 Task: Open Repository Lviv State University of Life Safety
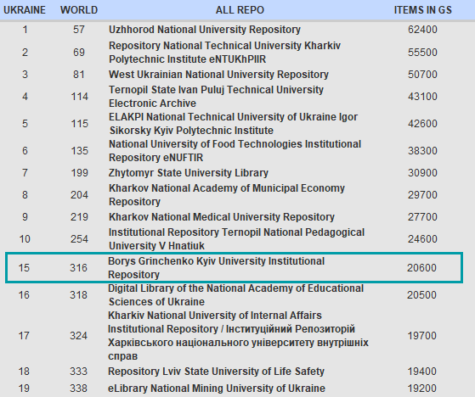(216, 372)
